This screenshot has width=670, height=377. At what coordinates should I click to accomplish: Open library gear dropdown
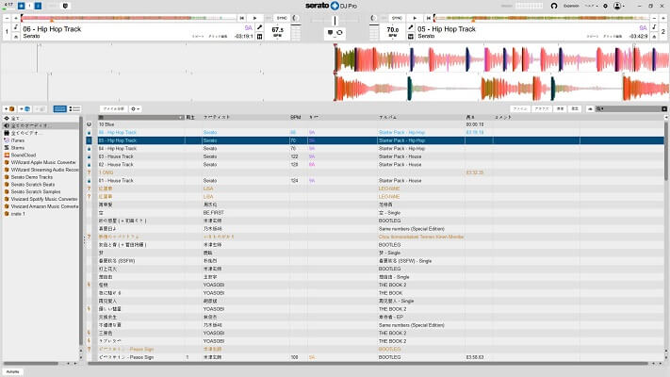[x=135, y=109]
